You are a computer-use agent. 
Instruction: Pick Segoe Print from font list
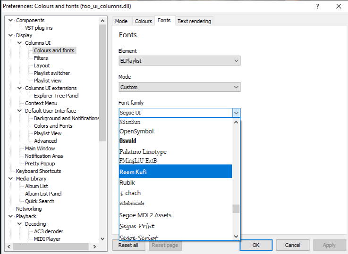(138, 226)
